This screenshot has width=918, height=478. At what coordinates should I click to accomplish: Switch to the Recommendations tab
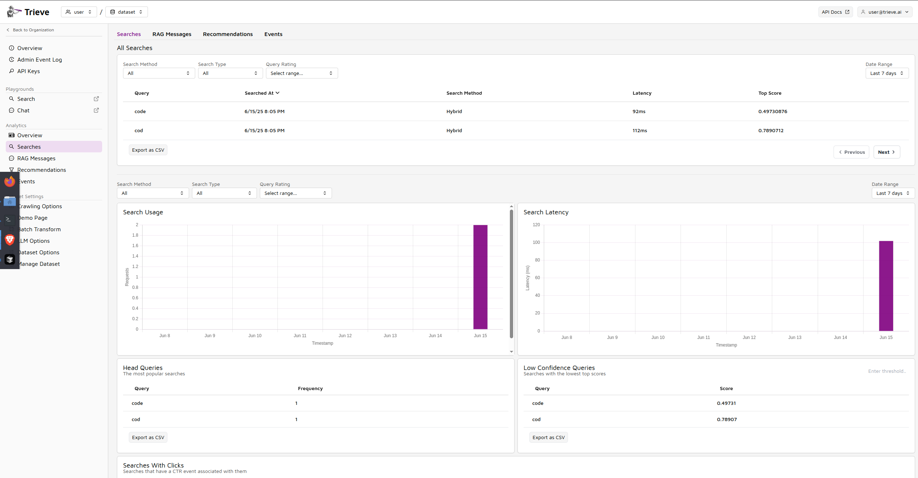(x=228, y=34)
